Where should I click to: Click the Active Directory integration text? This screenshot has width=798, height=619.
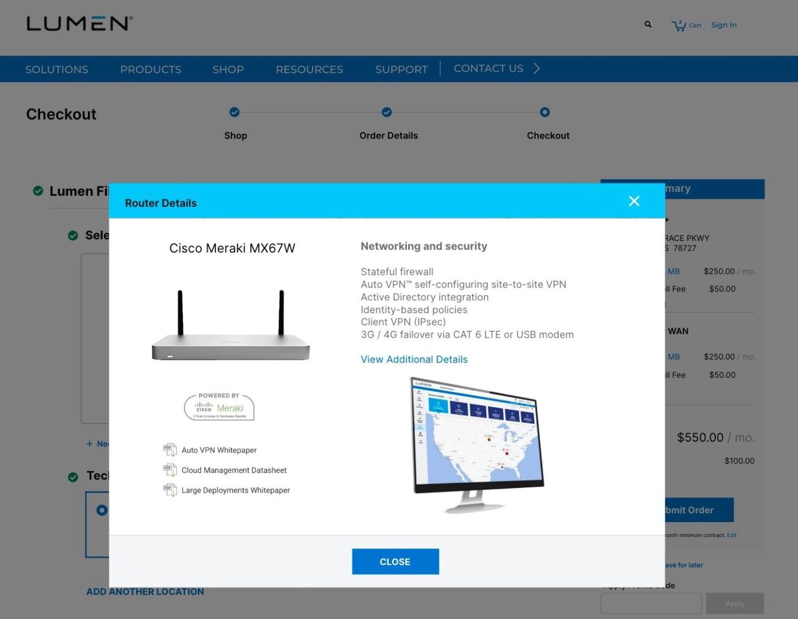425,297
